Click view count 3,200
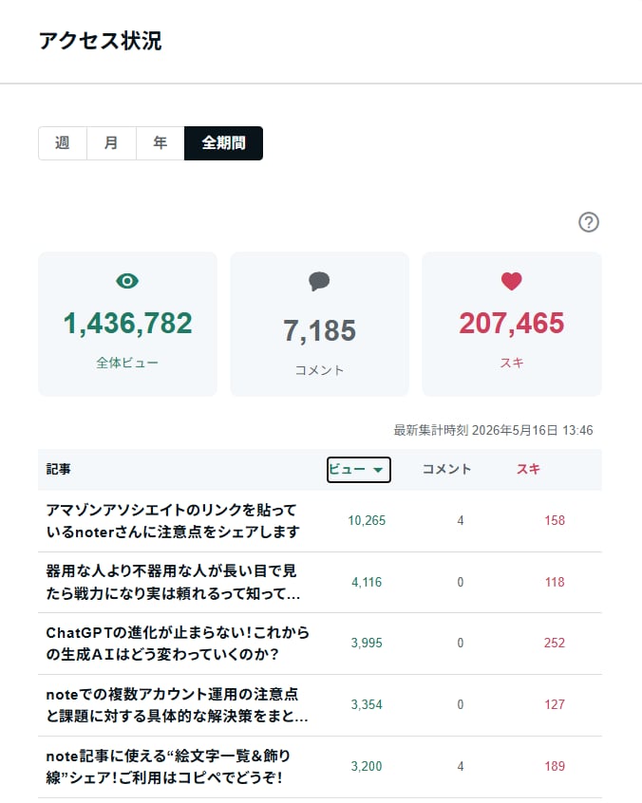This screenshot has width=642, height=803. (367, 767)
